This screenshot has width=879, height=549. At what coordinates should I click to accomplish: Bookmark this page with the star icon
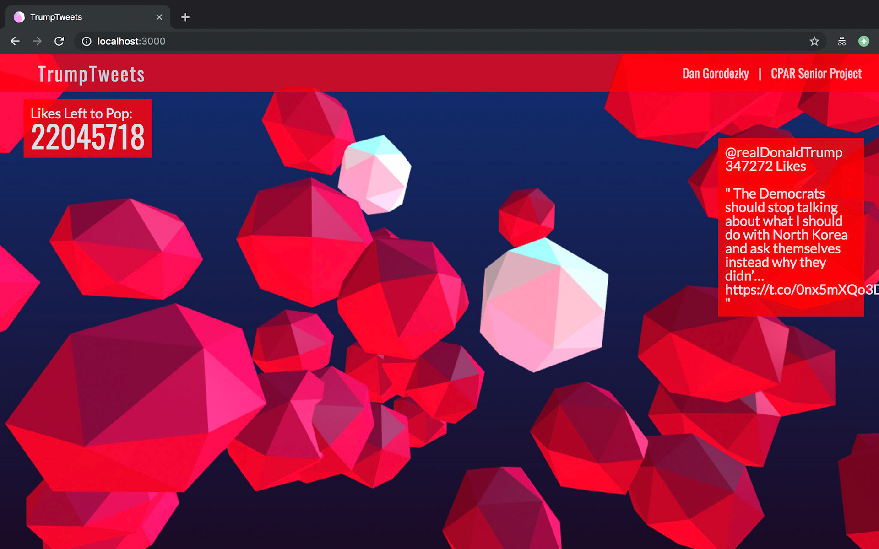[814, 41]
